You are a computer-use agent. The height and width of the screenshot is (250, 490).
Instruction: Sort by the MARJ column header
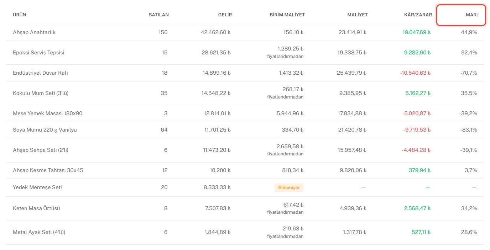pos(472,15)
